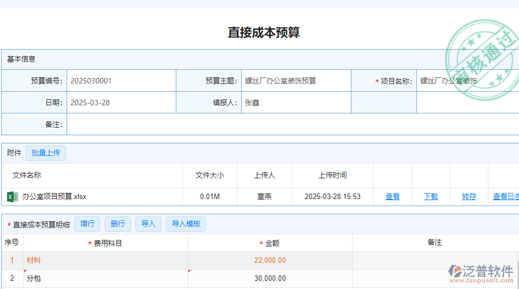Image resolution: width=519 pixels, height=289 pixels.
Task: Open 查看日志 for the attached file
Action: click(505, 197)
